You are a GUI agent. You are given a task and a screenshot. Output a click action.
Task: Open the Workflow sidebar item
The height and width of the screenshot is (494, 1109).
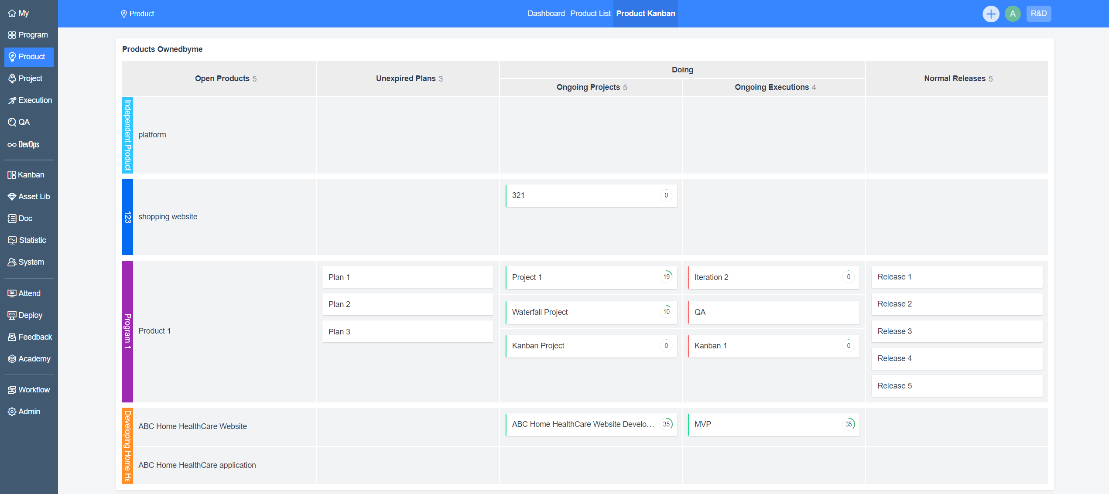29,390
